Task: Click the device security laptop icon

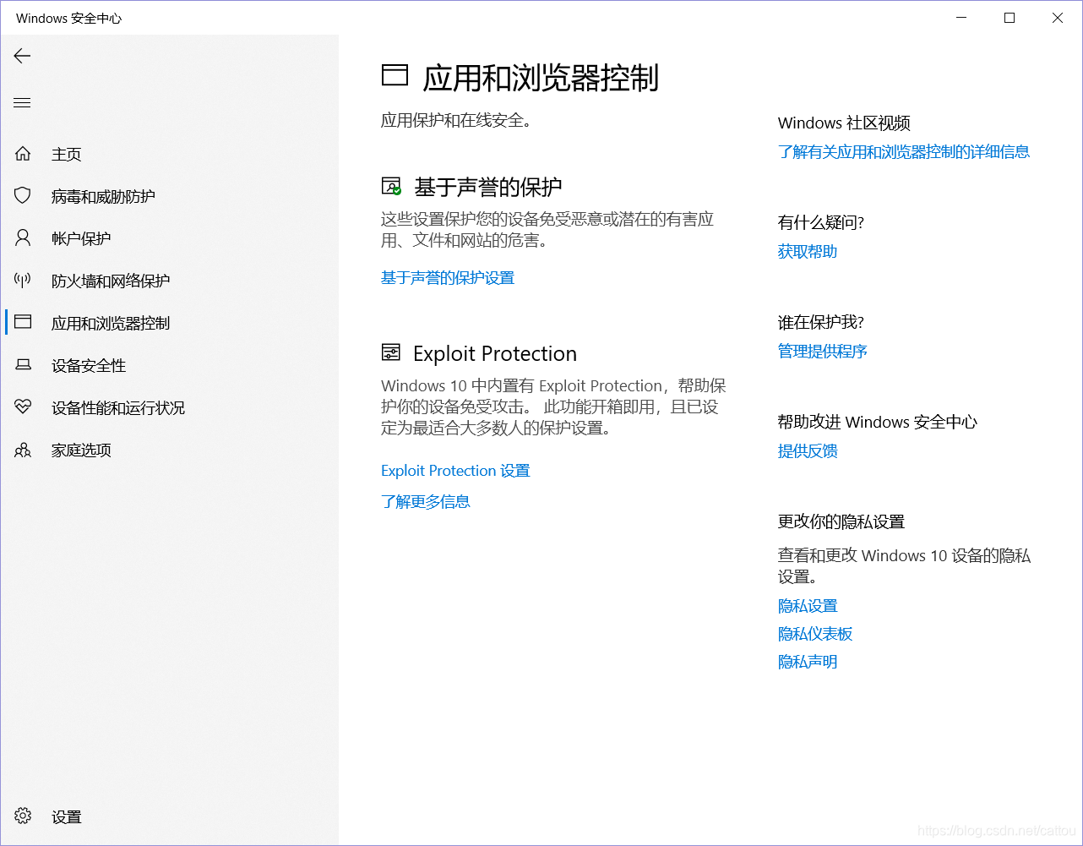Action: [23, 365]
